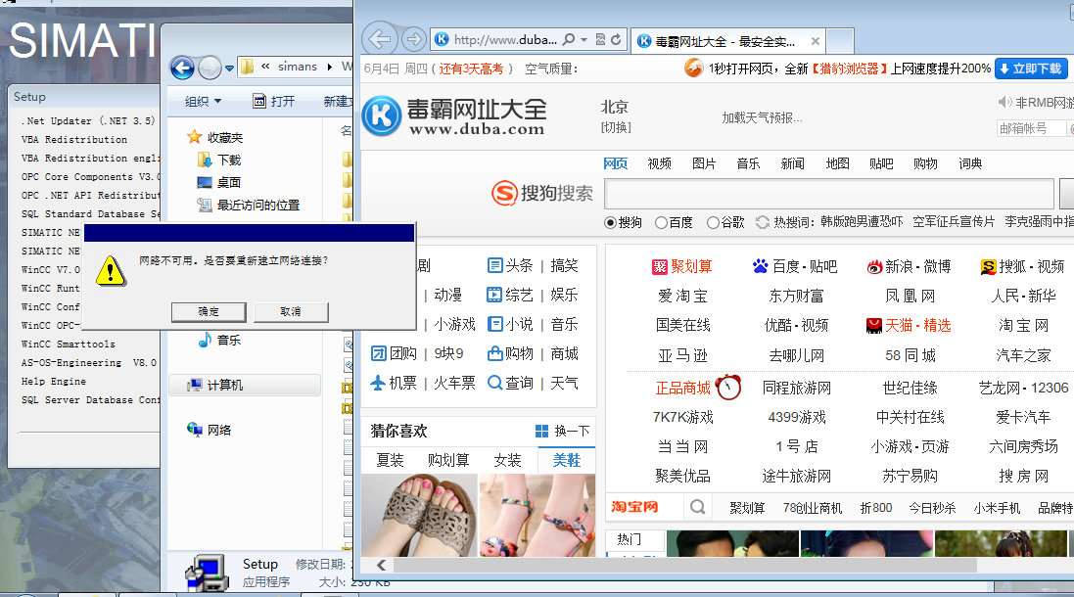Click the Explorer back arrow button
1074x597 pixels.
[182, 68]
